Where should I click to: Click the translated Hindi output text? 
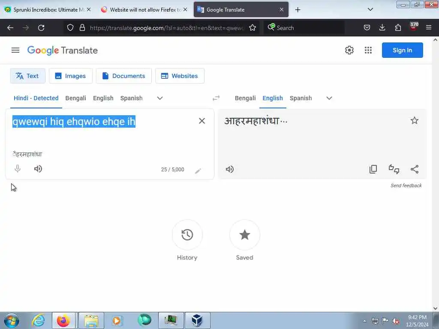[x=256, y=121]
